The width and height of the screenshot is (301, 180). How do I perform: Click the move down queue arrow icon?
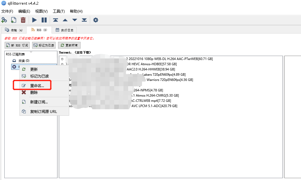point(75,20)
